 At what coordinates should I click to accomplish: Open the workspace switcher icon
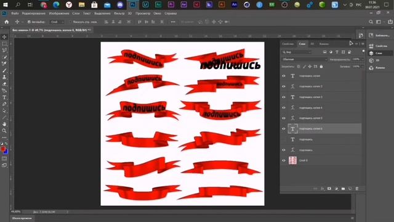379,22
